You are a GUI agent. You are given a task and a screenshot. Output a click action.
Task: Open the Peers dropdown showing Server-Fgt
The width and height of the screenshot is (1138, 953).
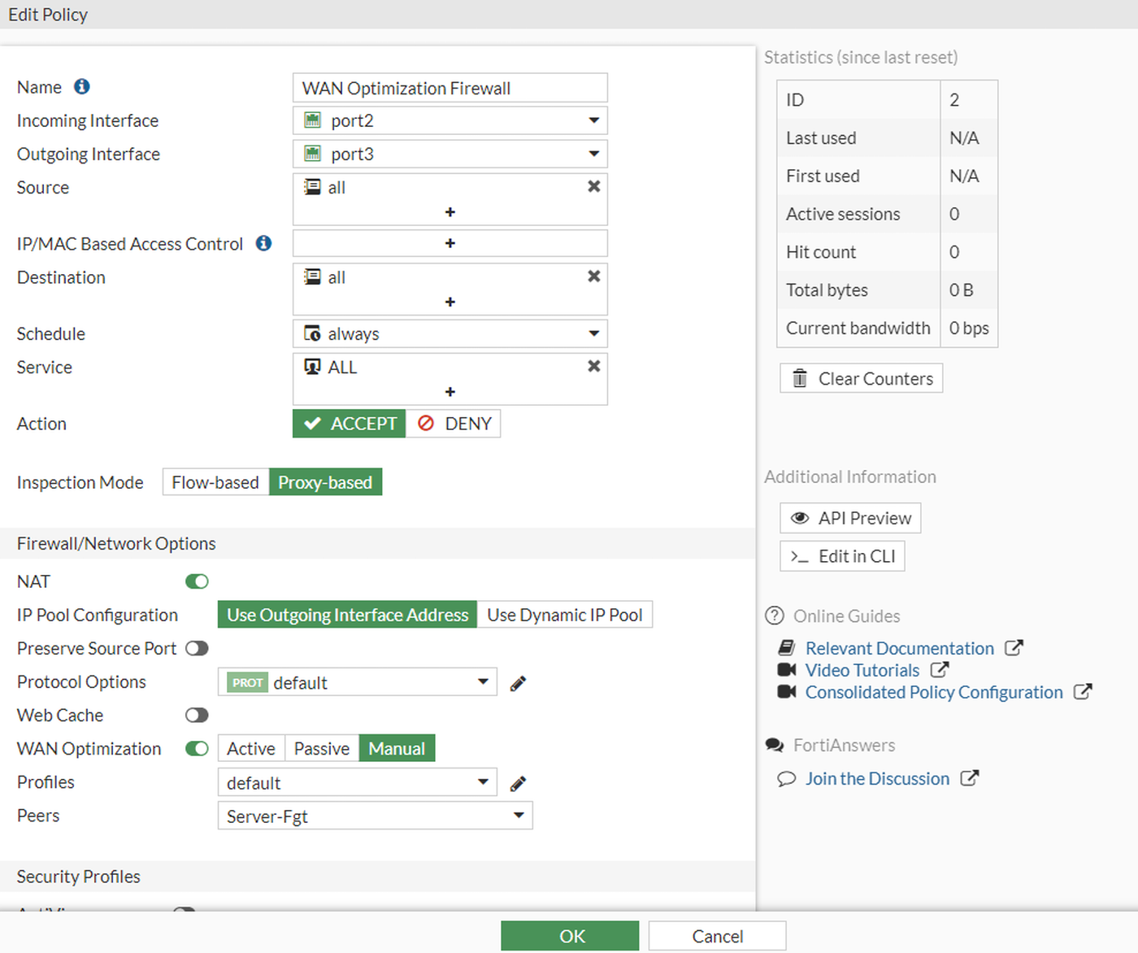(x=518, y=816)
